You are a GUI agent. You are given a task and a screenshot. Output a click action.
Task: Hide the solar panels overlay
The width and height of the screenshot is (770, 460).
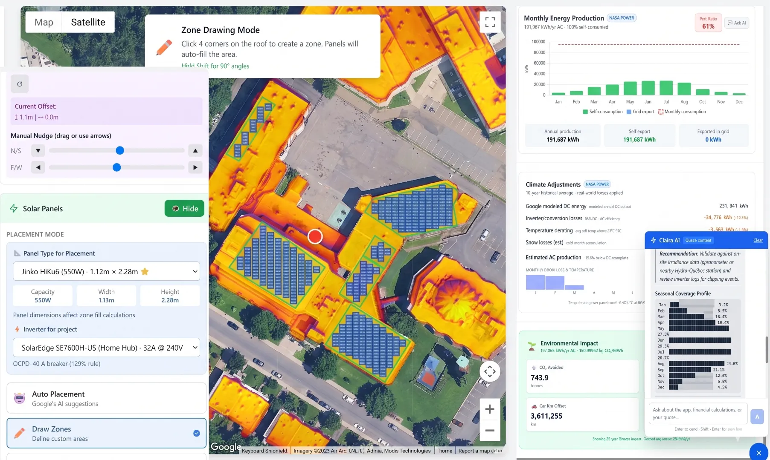click(184, 208)
